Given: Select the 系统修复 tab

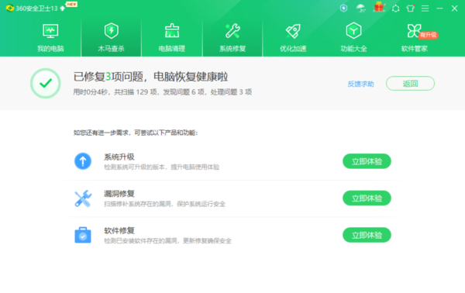Looking at the screenshot, I should pyautogui.click(x=232, y=38).
